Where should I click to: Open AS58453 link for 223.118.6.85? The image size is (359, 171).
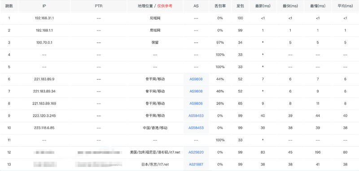pyautogui.click(x=196, y=128)
